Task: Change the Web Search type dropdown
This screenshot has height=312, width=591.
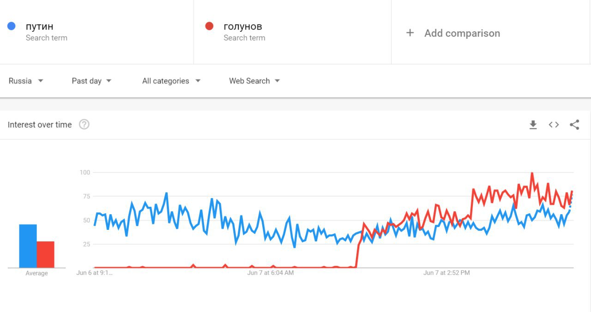Action: click(x=254, y=81)
